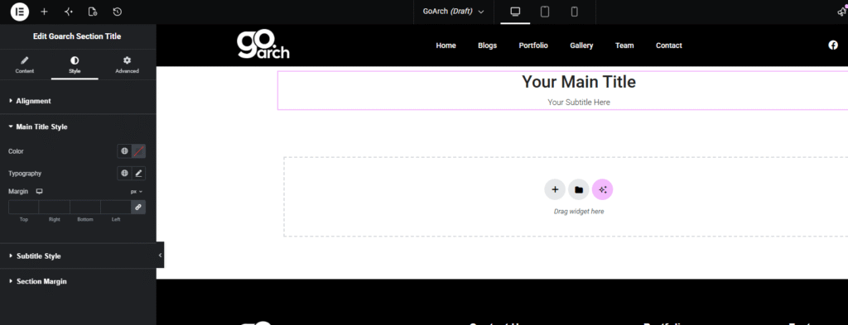Click the Margin responsive device icon

[39, 191]
